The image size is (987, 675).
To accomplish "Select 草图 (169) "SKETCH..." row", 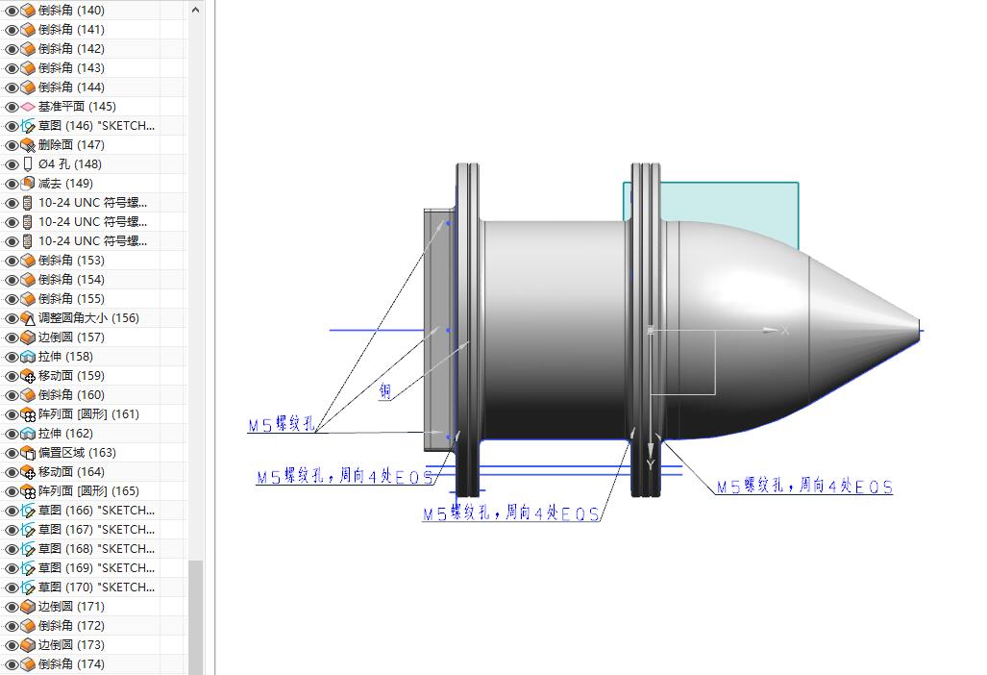I will [x=94, y=568].
